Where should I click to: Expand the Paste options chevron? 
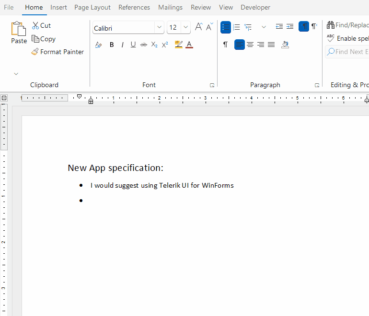coord(16,74)
